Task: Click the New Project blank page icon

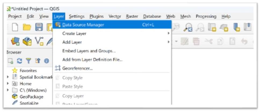Action: pyautogui.click(x=15, y=27)
